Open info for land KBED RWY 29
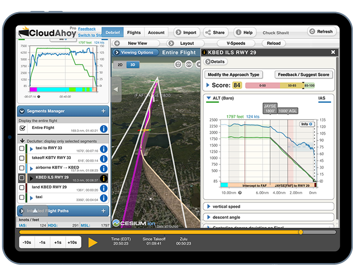Image resolution: width=355 pixels, height=276 pixels. pos(104,188)
